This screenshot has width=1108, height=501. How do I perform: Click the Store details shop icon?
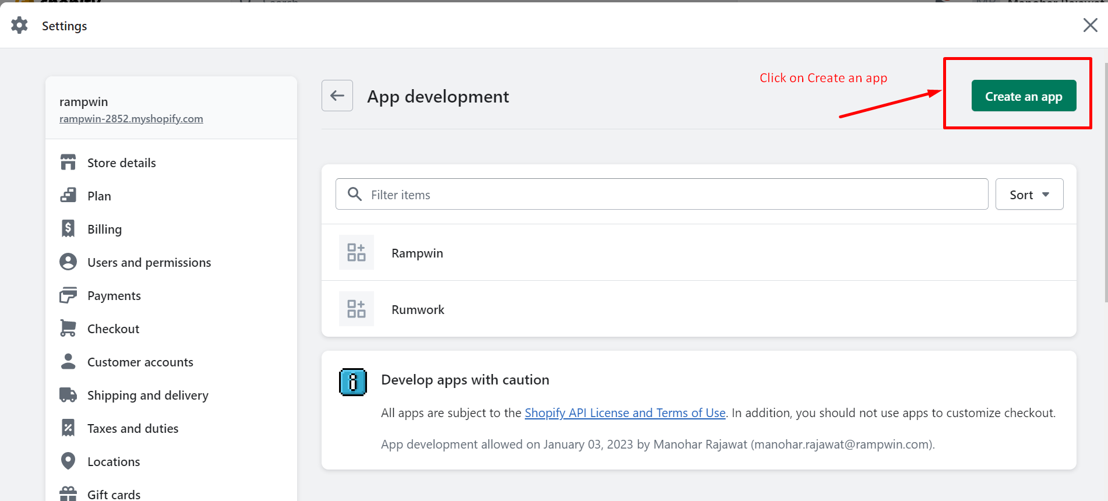pos(68,163)
